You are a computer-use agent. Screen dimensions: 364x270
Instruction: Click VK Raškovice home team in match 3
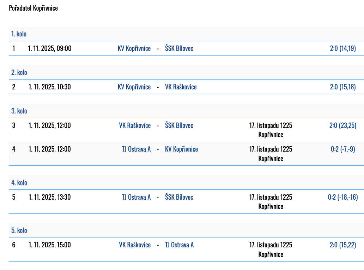pos(135,125)
